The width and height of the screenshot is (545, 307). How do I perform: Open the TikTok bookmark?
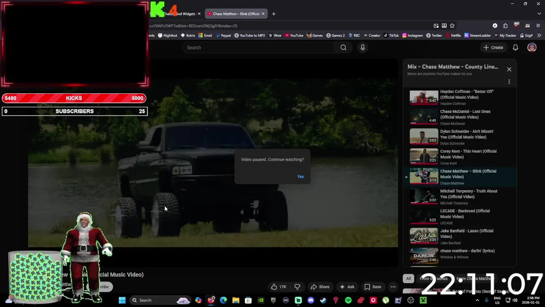(x=391, y=35)
